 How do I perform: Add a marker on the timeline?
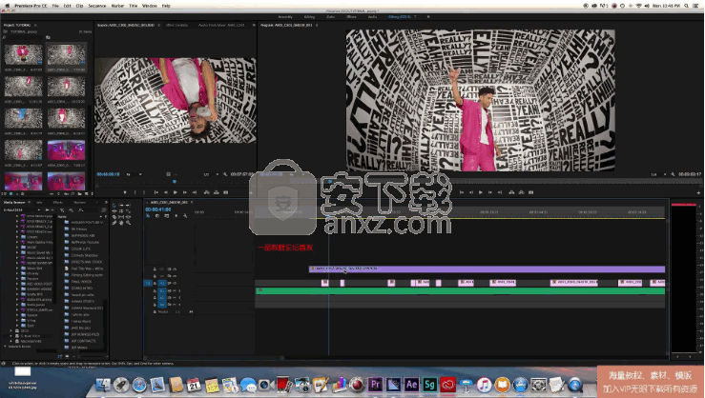click(x=176, y=216)
